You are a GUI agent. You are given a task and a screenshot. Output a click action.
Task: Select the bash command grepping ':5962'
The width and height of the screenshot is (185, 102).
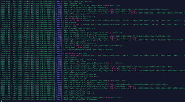[x=124, y=24]
